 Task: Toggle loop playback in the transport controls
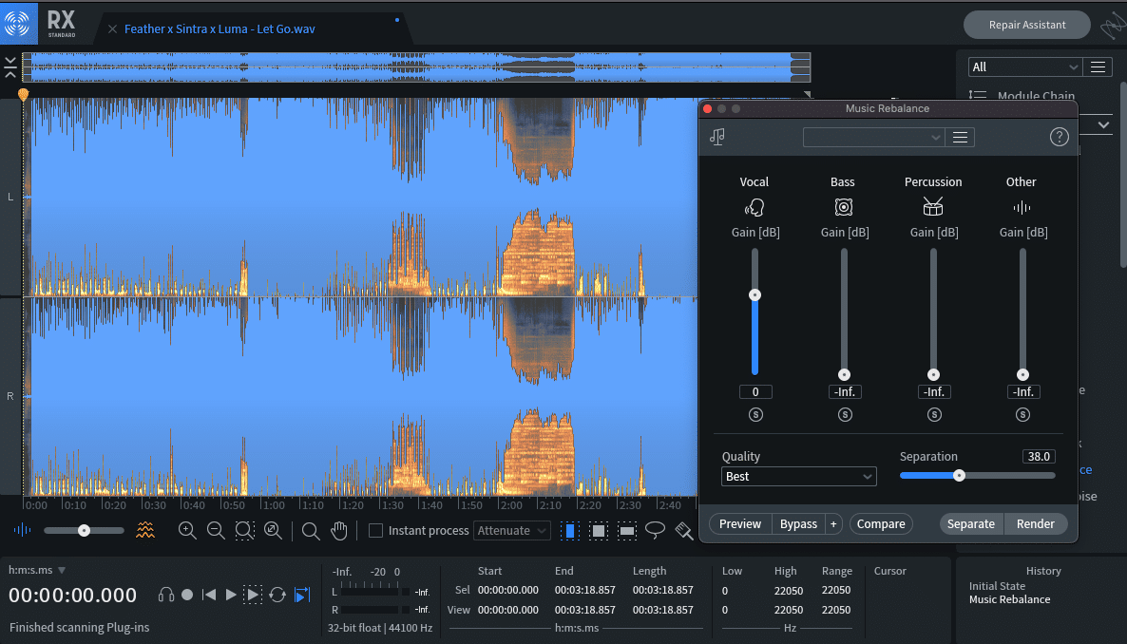(277, 595)
